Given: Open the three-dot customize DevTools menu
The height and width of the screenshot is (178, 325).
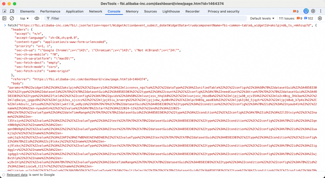Looking at the screenshot, I should tap(320, 11).
